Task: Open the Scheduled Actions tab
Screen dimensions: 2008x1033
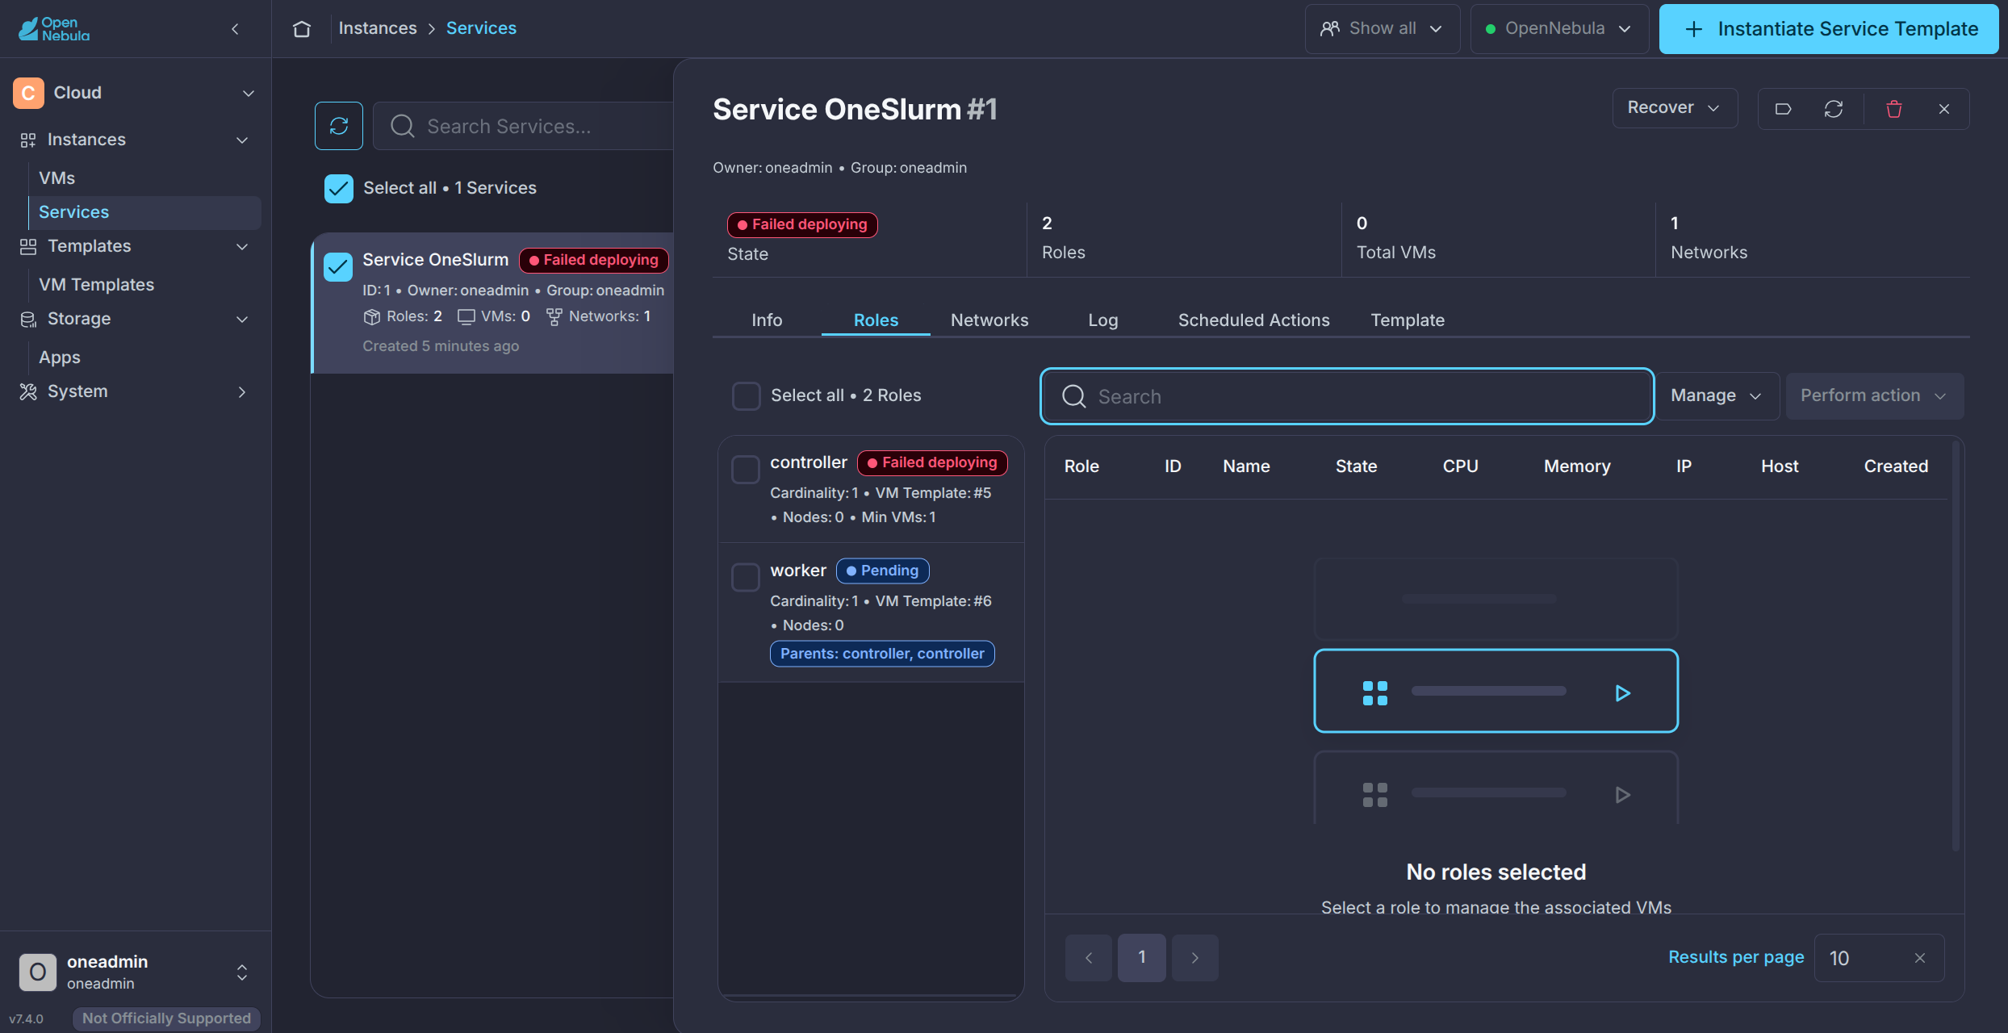Action: point(1253,320)
